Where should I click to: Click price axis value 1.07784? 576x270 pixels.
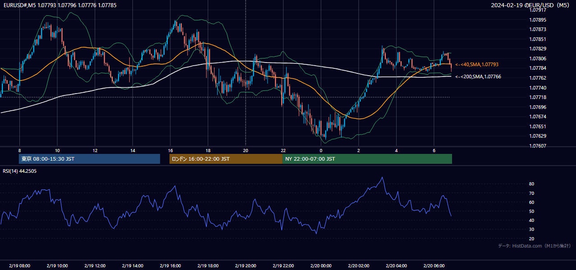[537, 68]
